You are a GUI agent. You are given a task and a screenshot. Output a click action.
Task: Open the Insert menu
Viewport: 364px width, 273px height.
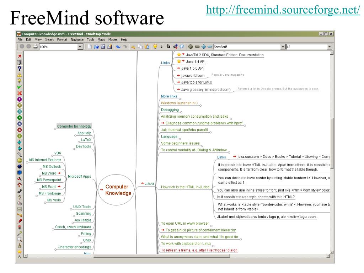click(49, 40)
